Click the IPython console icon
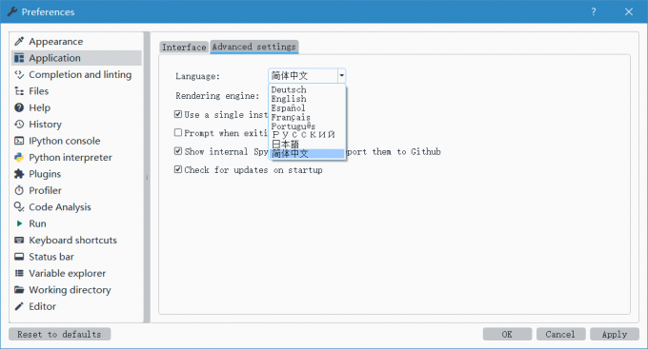 (x=19, y=141)
